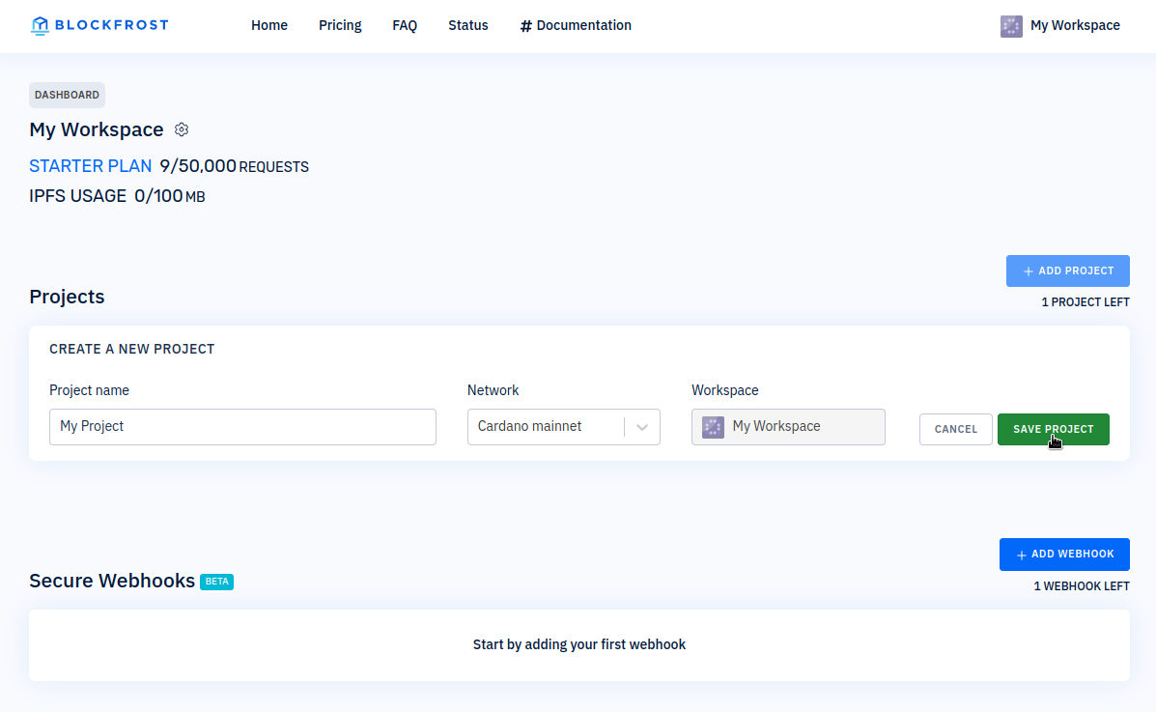Image resolution: width=1156 pixels, height=712 pixels.
Task: Click the Blockfrost logo
Action: tap(99, 25)
